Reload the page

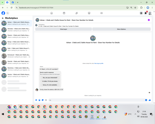click(x=11, y=8)
